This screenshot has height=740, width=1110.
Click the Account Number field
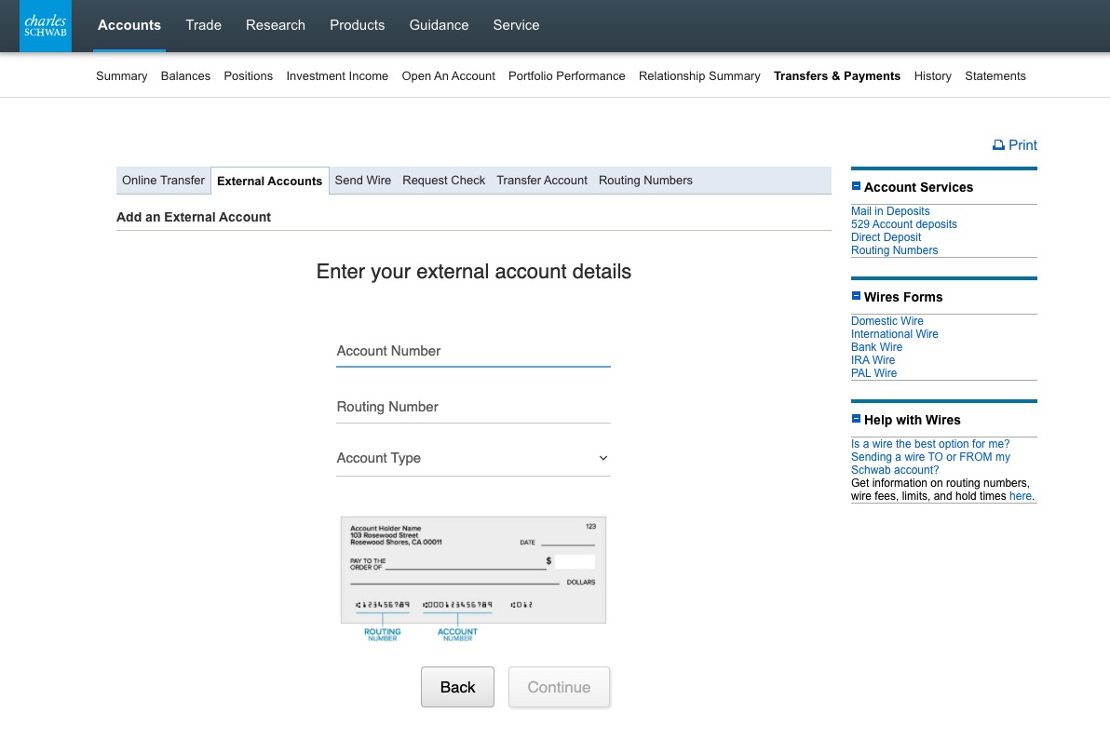(473, 351)
